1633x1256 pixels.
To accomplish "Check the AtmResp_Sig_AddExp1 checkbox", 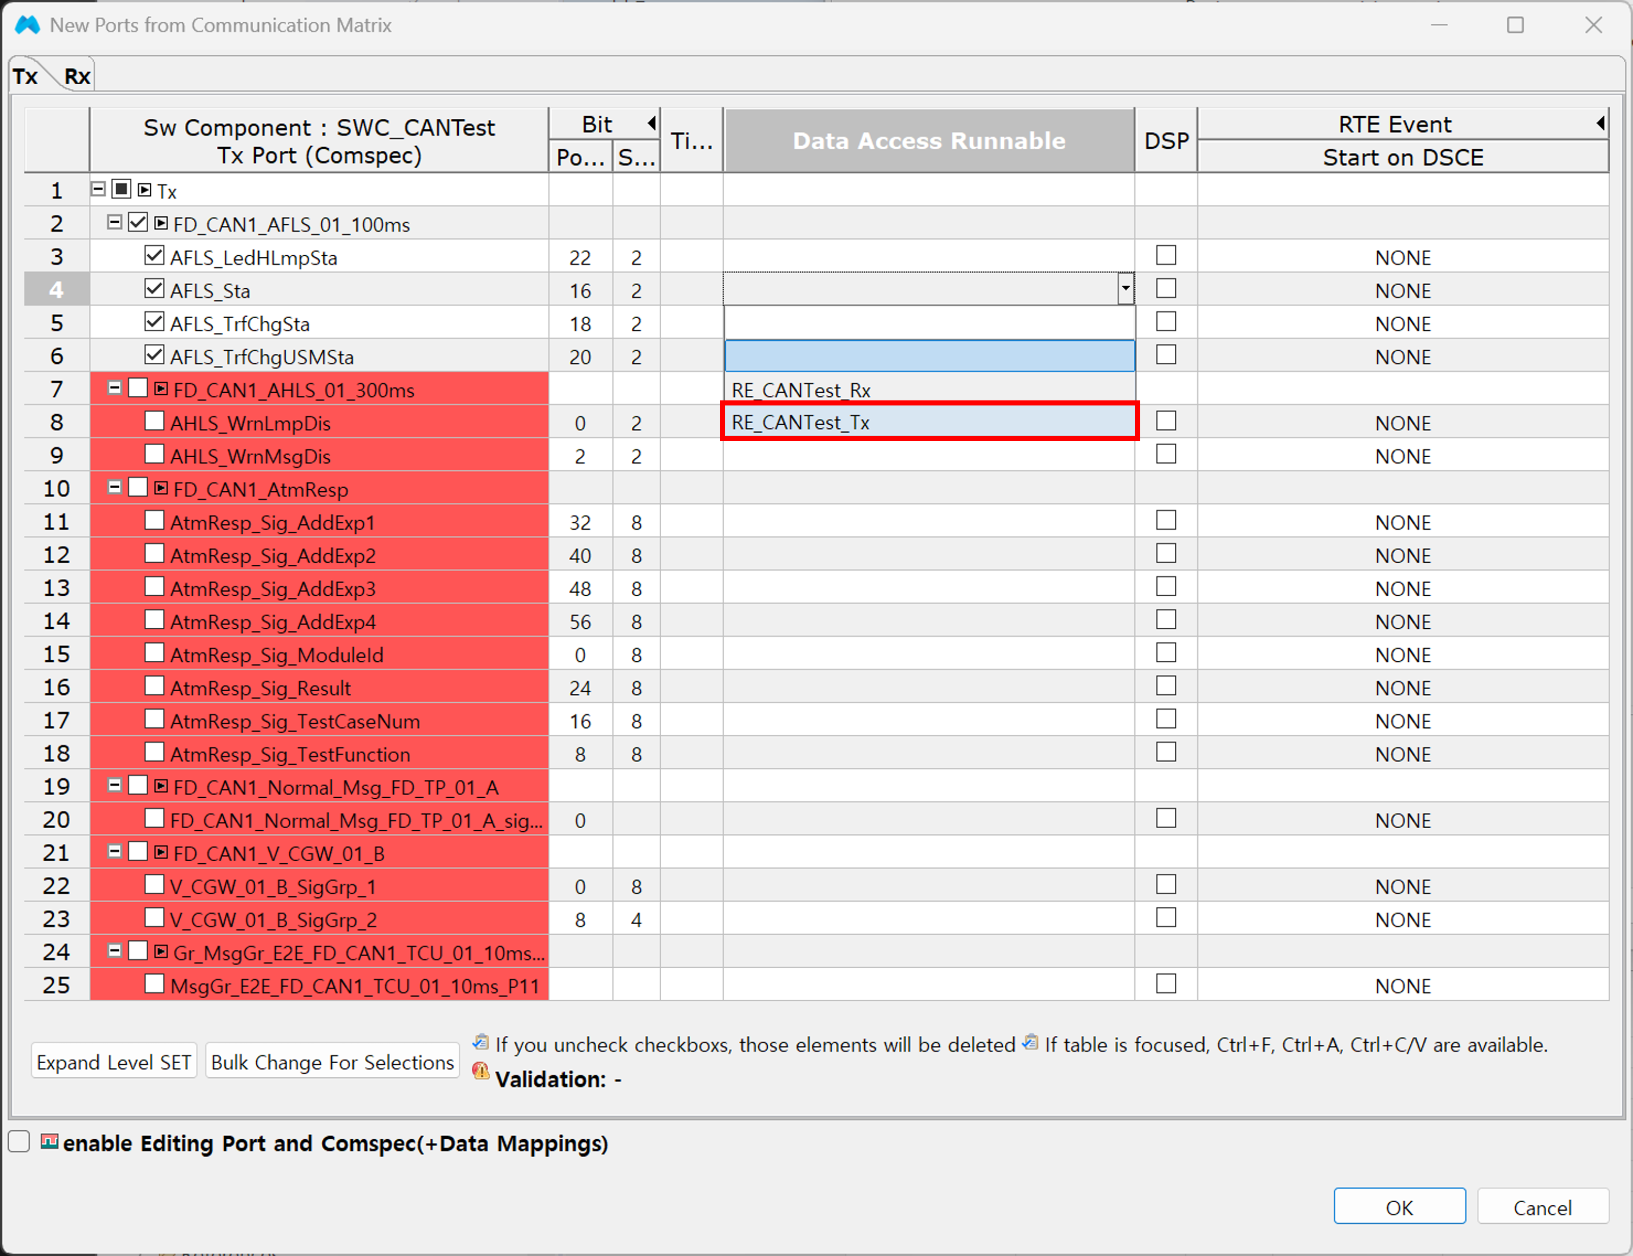I will (x=154, y=520).
